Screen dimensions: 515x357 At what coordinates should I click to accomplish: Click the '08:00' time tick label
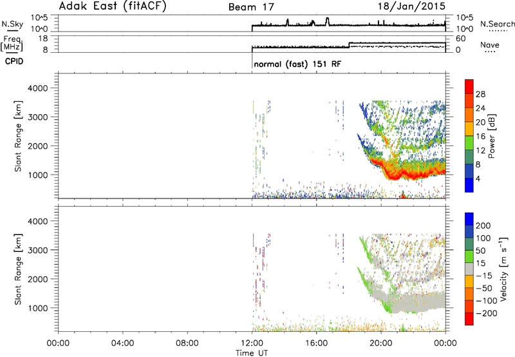tap(187, 343)
